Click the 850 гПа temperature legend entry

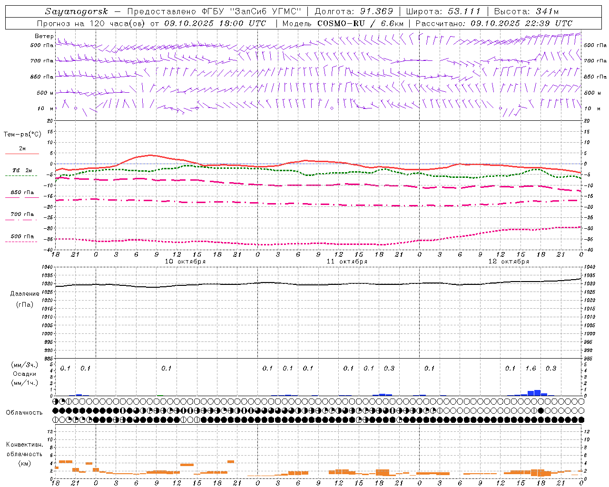click(x=22, y=193)
